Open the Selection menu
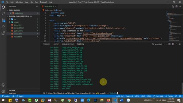Viewport: 183px width, 103px height. coord(19,2)
